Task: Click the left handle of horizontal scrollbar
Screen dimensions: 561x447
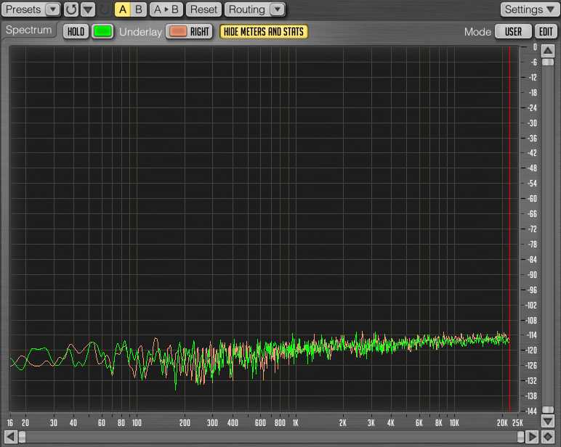Action: pyautogui.click(x=23, y=437)
